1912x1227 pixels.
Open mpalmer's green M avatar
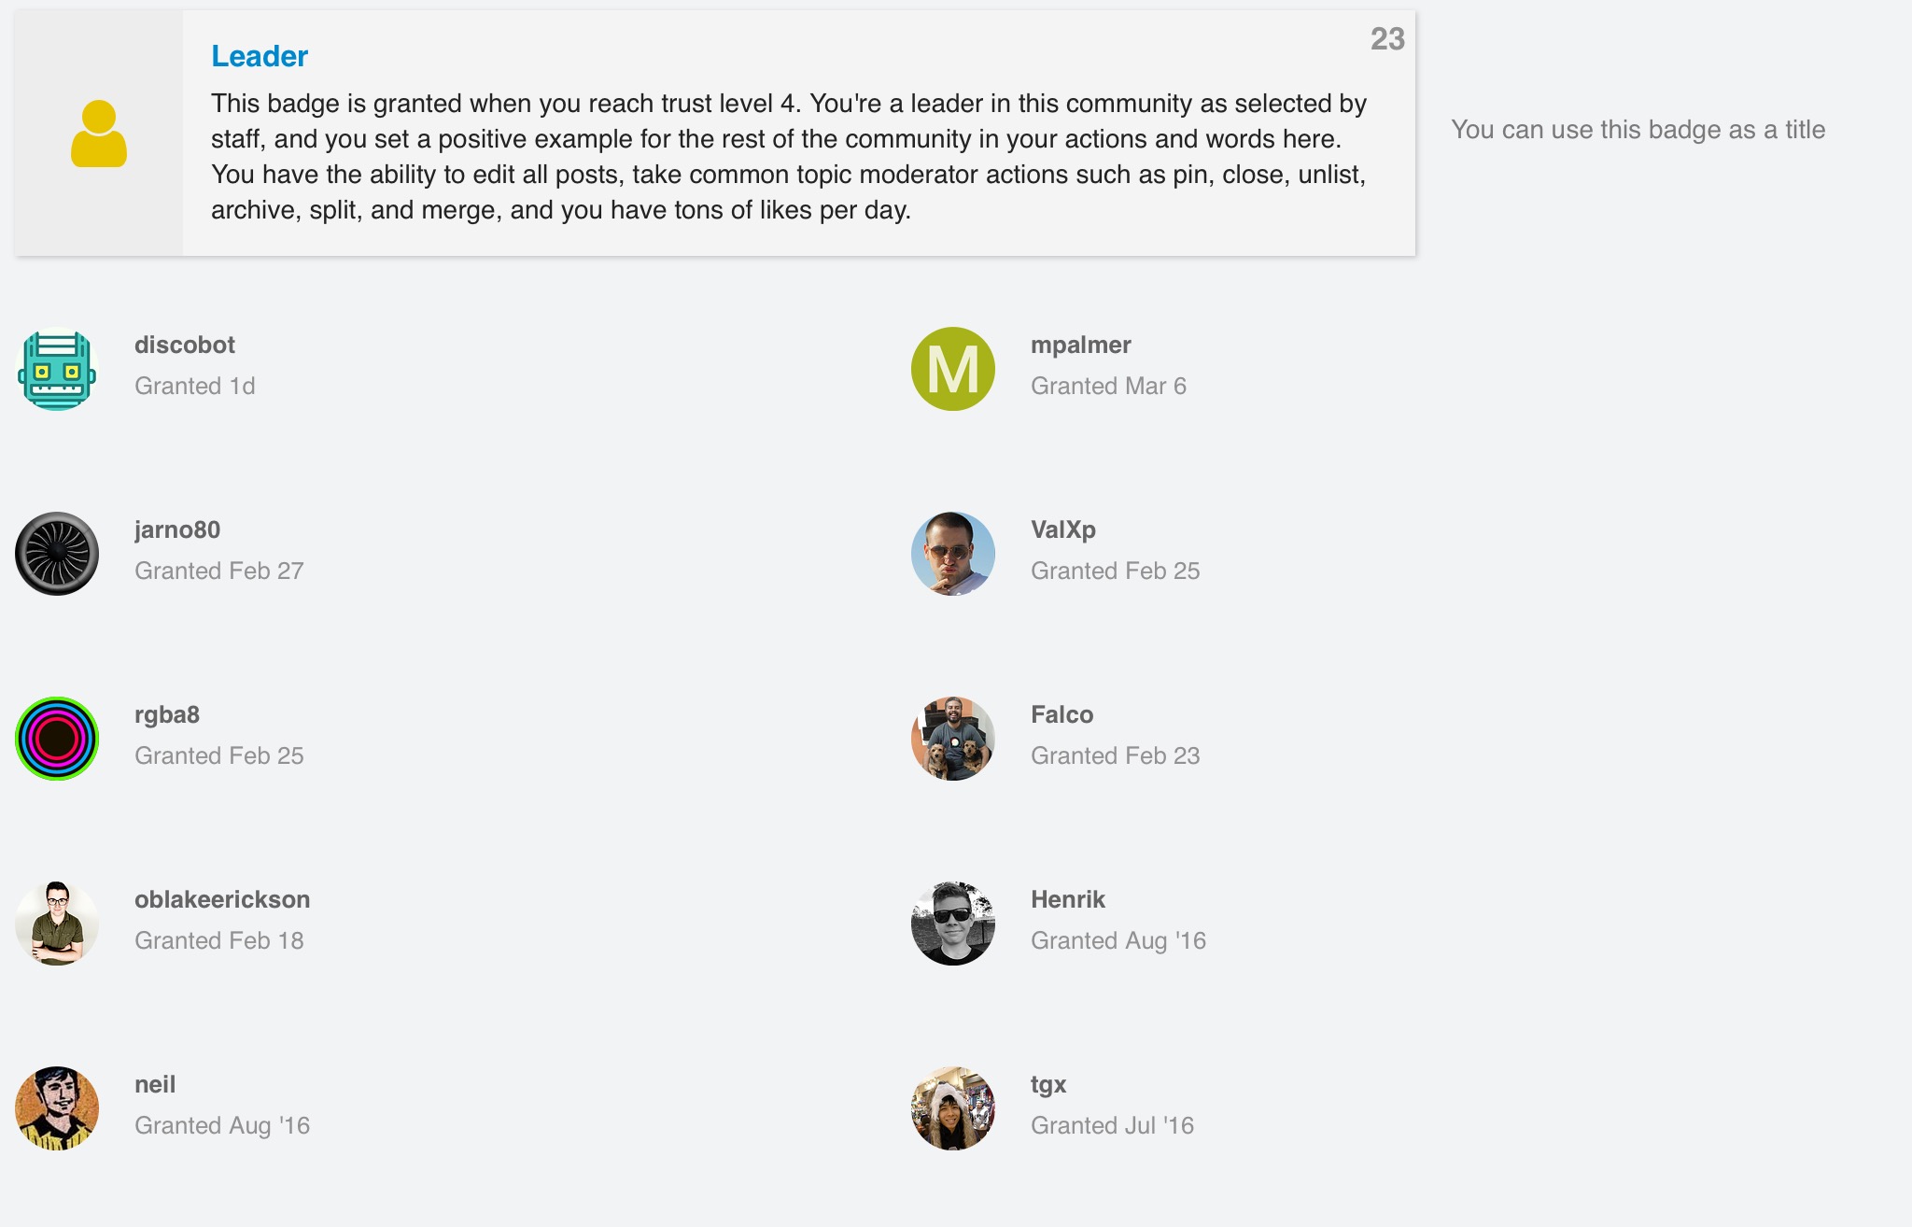952,369
